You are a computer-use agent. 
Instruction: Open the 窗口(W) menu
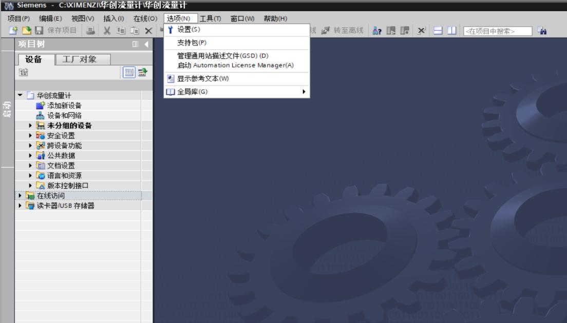click(x=242, y=18)
